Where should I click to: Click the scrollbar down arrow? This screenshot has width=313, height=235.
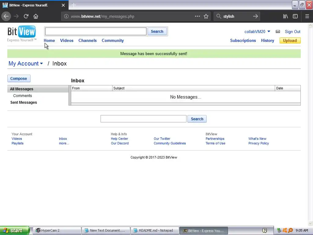pos(310,223)
